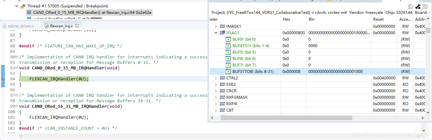Click the Bin column header
This screenshot has width=432, height=140.
click(311, 19)
